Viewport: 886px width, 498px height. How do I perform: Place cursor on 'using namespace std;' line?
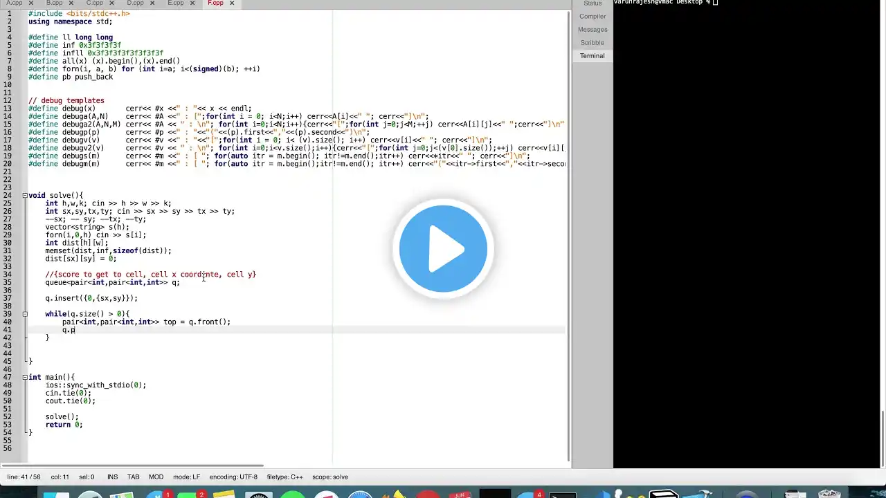[70, 21]
